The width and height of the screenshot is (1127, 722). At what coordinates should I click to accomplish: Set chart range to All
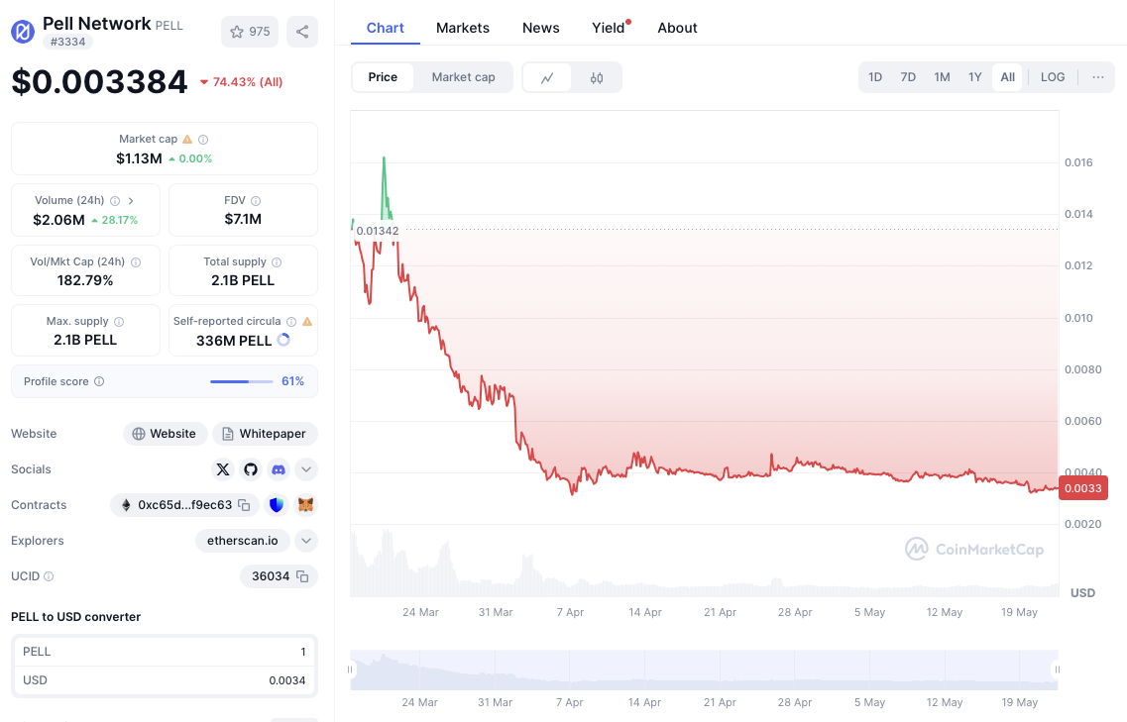coord(1008,77)
